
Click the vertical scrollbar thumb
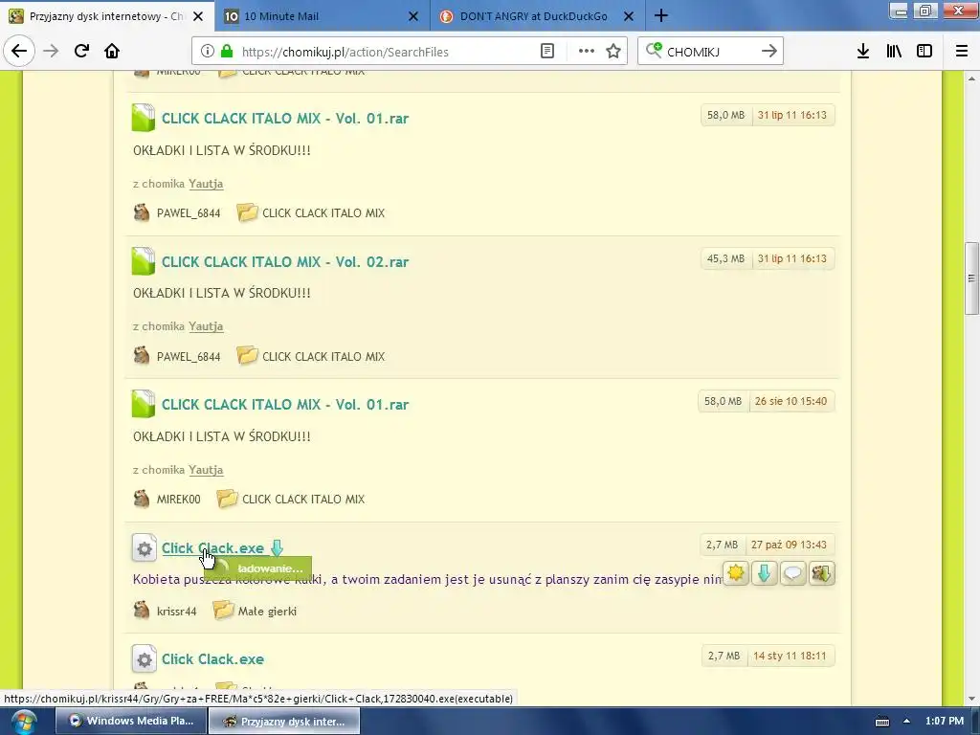point(971,278)
